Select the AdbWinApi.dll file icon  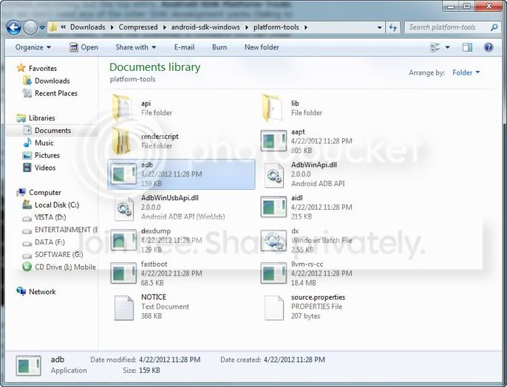[x=274, y=176]
